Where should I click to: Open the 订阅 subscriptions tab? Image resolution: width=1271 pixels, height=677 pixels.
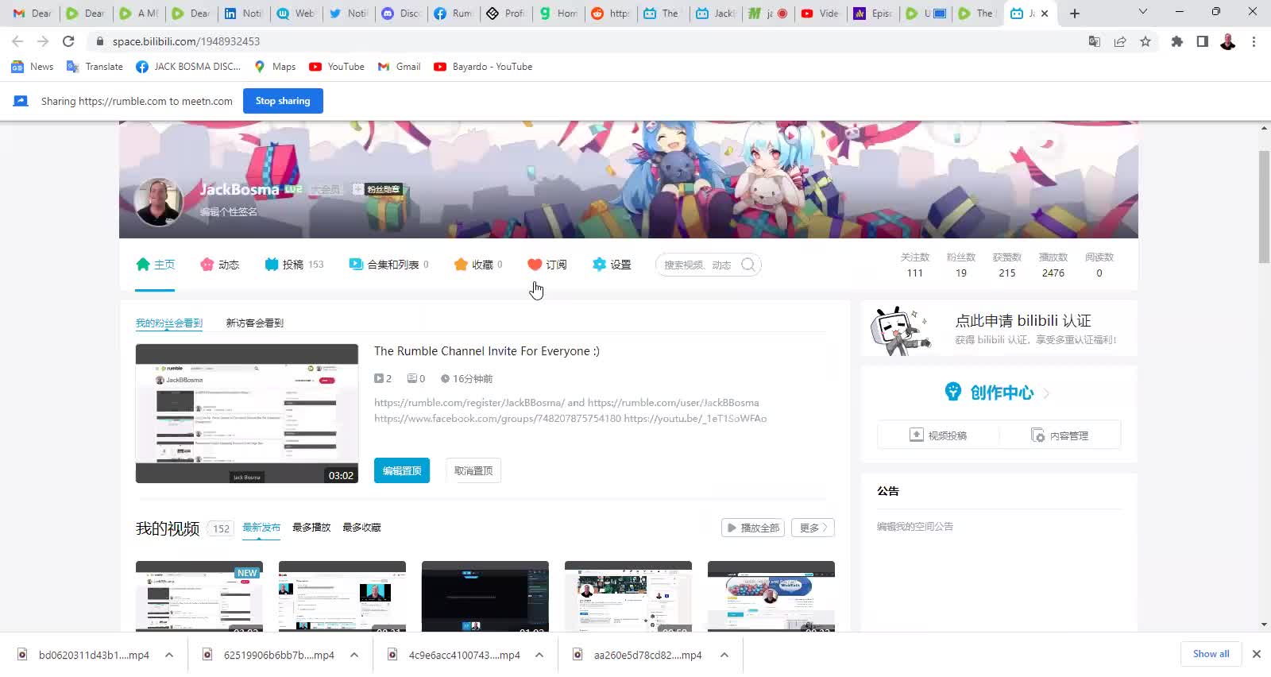point(547,265)
